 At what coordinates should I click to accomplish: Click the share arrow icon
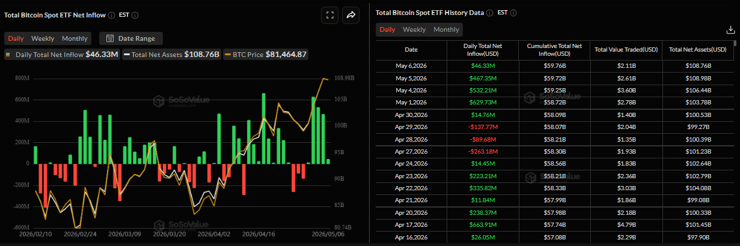(350, 16)
